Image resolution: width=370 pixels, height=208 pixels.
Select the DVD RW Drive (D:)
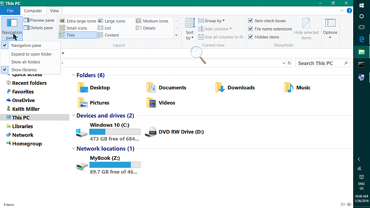(174, 132)
